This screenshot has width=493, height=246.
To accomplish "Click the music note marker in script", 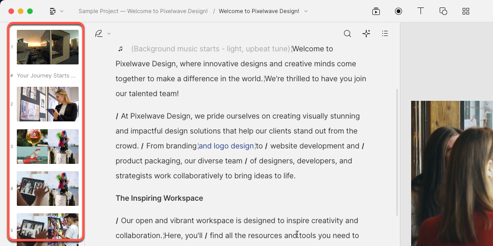I will 120,49.
